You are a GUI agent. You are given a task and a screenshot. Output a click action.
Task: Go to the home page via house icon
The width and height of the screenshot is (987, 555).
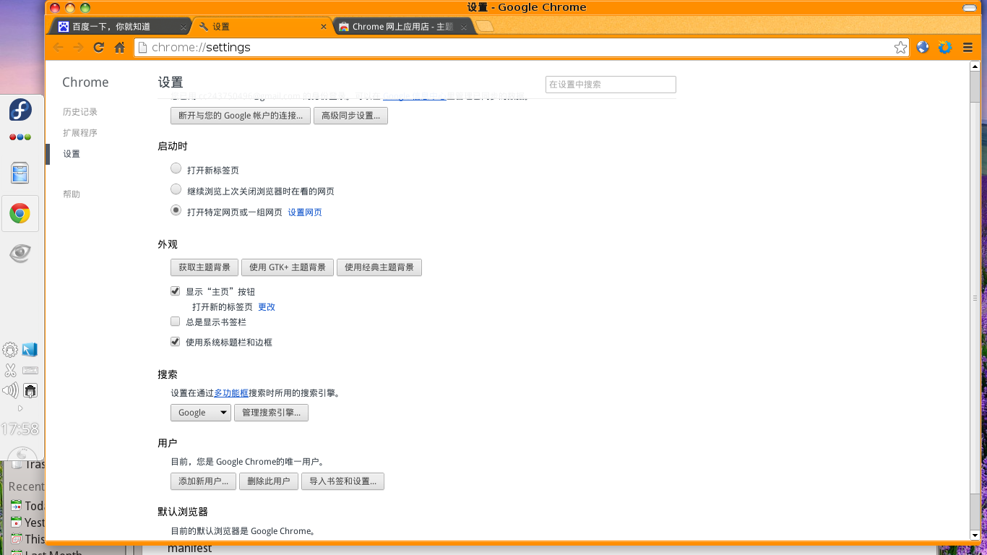pyautogui.click(x=120, y=48)
